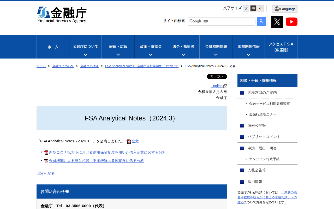Screen dimensions: 334x209
Task: Click the X ポスト share button
Action: pos(217,77)
